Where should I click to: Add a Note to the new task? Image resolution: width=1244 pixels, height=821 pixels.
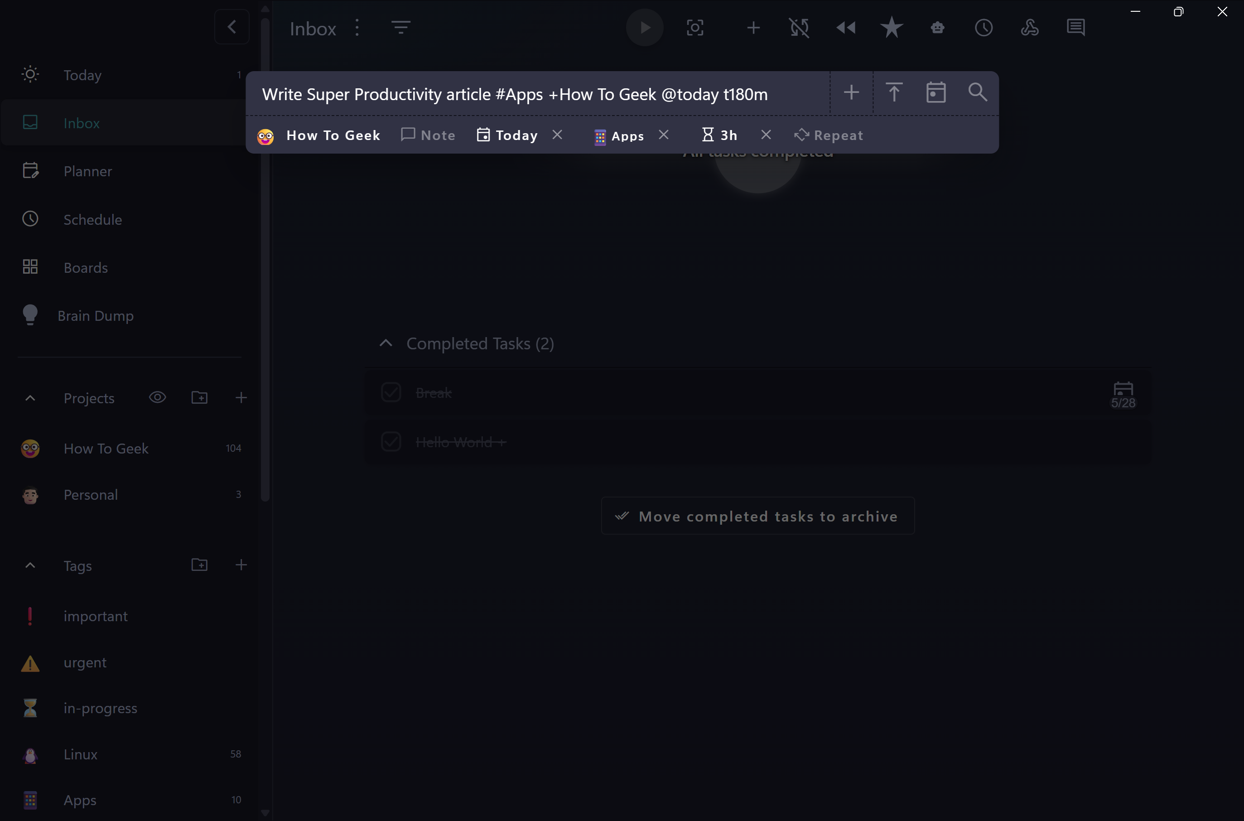[x=428, y=135]
